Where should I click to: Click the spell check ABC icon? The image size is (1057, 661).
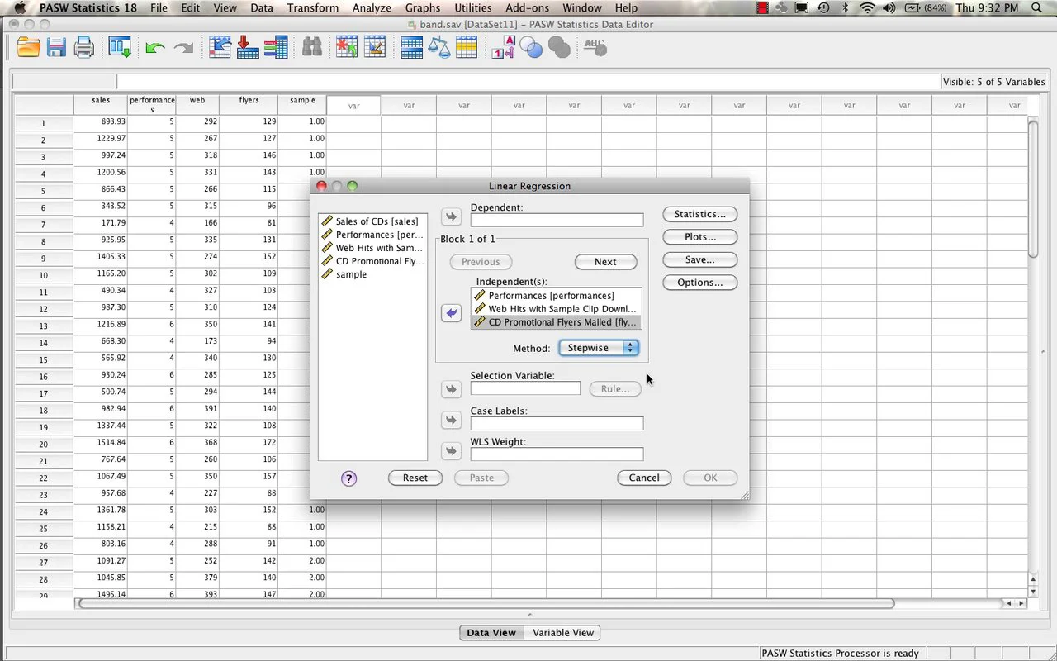595,47
